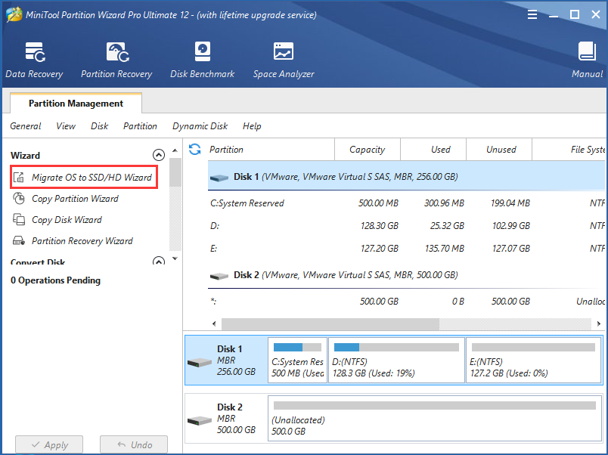Select C:System Res block in disk map
This screenshot has height=455, width=608.
click(297, 360)
